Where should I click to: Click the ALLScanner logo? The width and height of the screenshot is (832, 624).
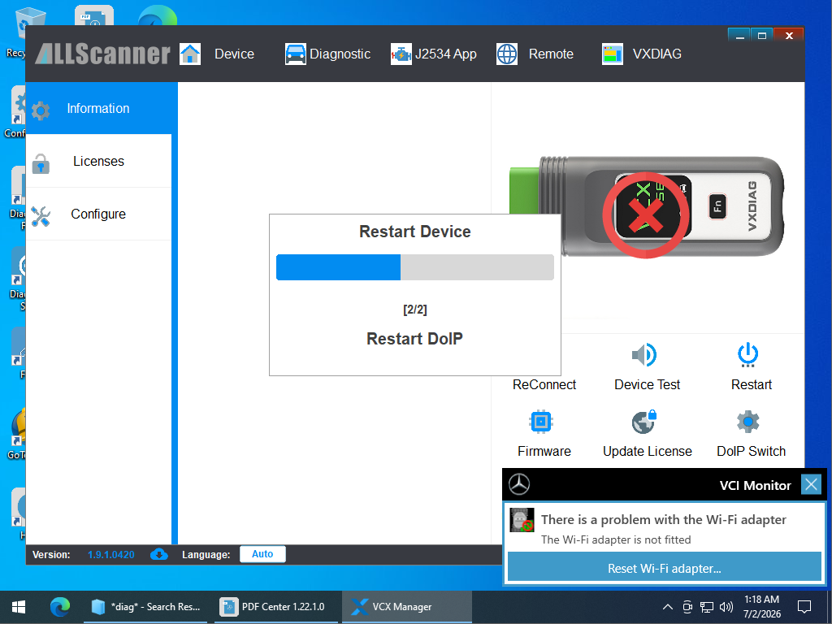pos(103,54)
